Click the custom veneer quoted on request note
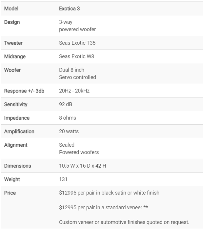The height and width of the screenshot is (229, 203). (124, 222)
